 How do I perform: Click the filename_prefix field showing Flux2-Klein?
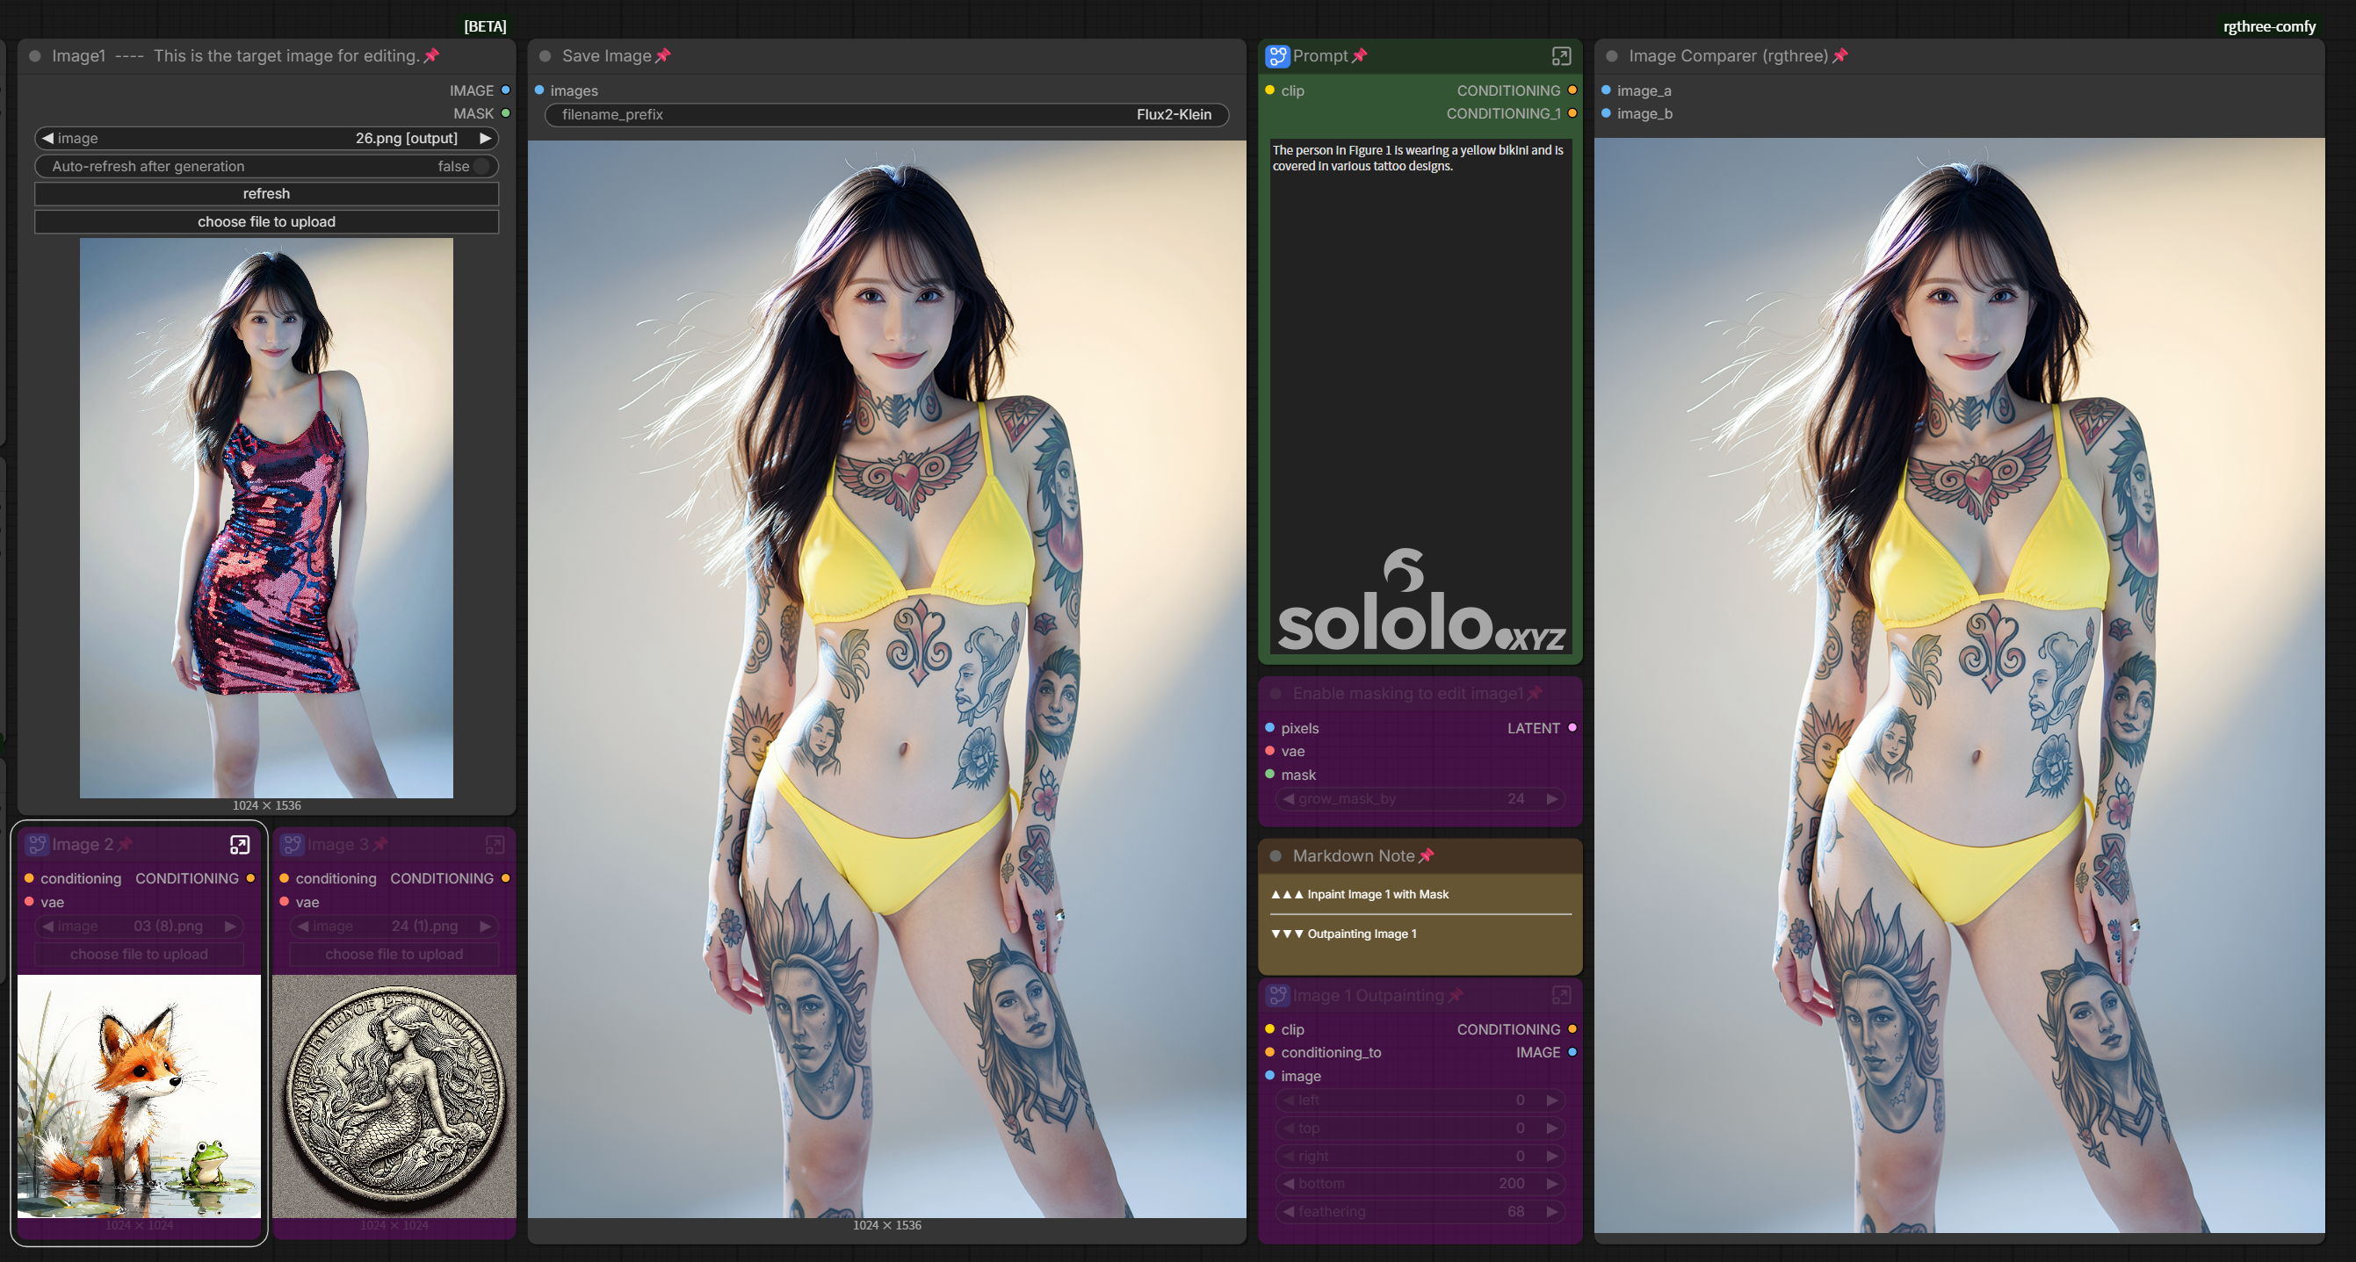pos(886,114)
